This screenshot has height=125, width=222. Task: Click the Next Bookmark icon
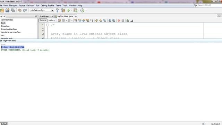[101, 20]
